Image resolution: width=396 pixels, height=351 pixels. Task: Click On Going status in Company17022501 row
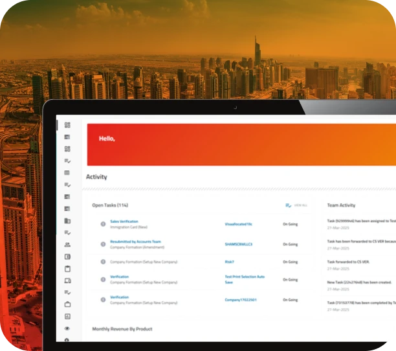point(290,300)
